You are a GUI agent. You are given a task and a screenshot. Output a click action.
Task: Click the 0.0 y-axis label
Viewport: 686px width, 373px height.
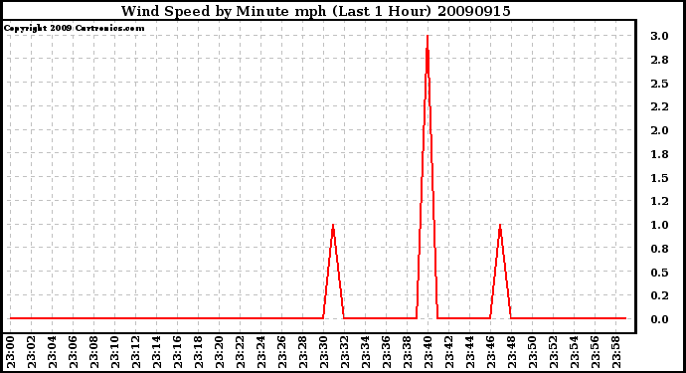[659, 319]
